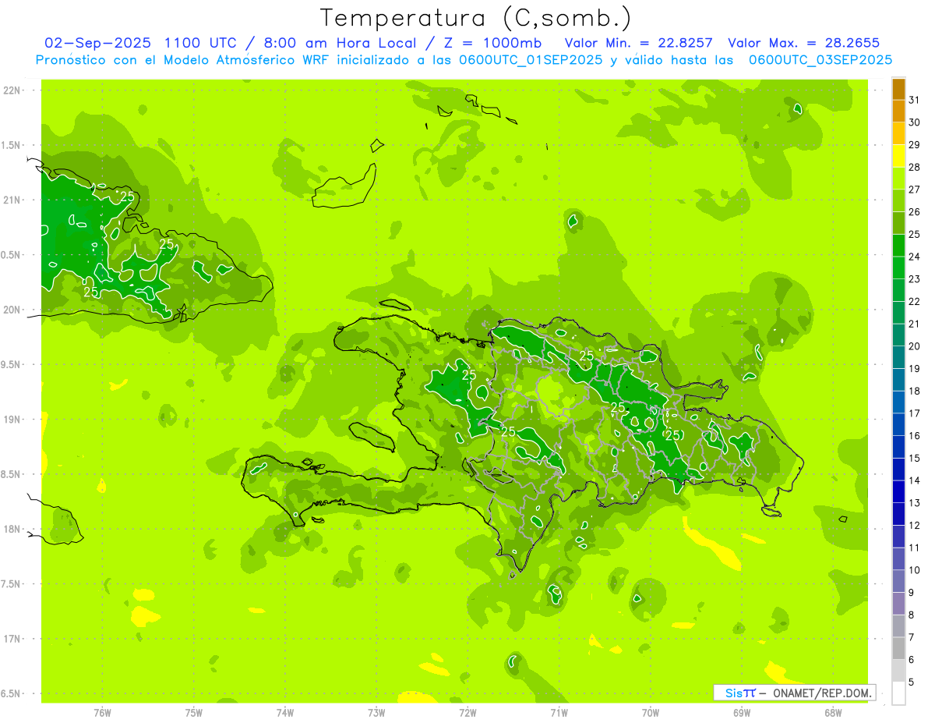Click legend value "5" on color bar
935x723 pixels.
[x=912, y=682]
